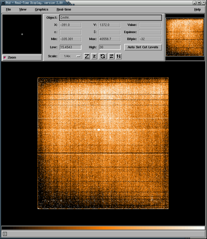Click the large Z zoom-in button

pos(87,56)
